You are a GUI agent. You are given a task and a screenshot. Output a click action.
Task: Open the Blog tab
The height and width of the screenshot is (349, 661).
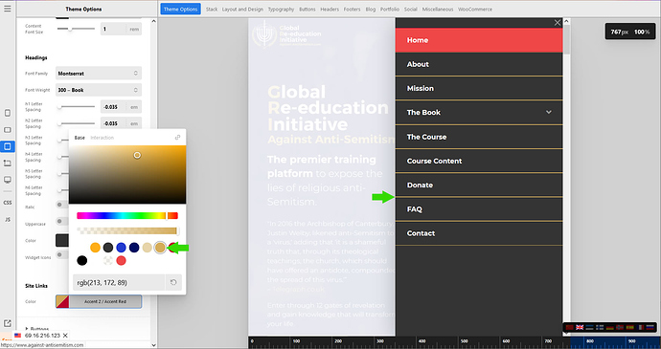[371, 10]
